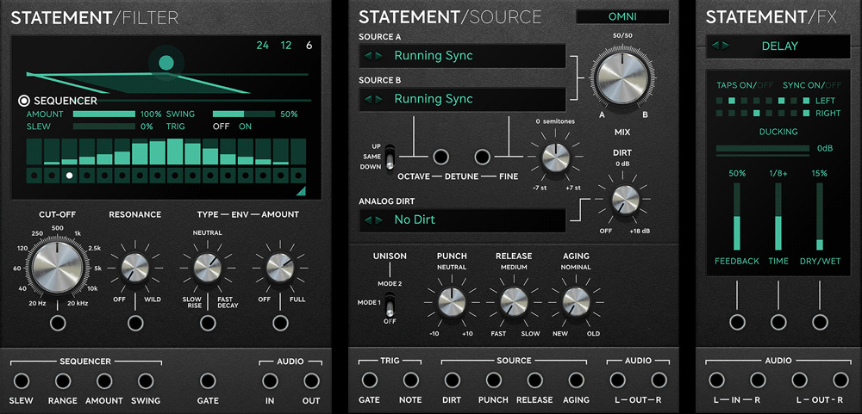Adjust the sequencer AMOUNT slider

(x=104, y=114)
